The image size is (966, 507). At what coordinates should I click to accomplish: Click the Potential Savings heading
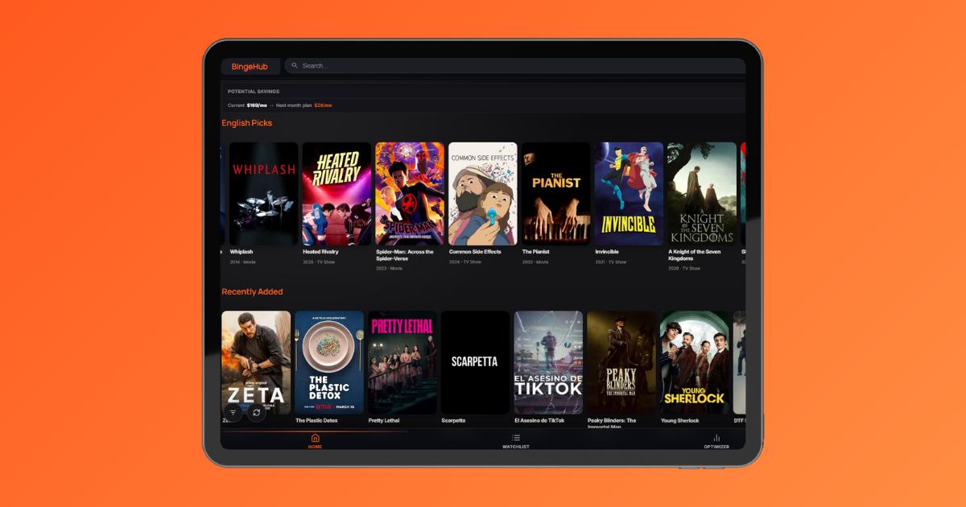(x=254, y=92)
